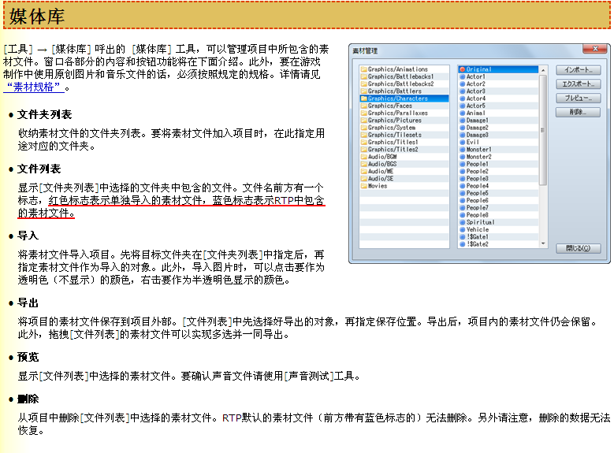Viewport: 614px width, 453px height.
Task: Select the Audio/SE folder icon
Action: tap(363, 179)
